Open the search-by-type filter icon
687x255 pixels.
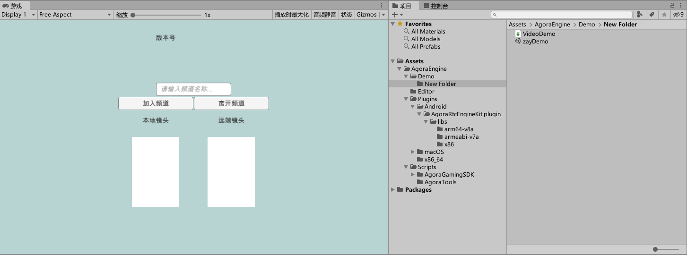pyautogui.click(x=639, y=15)
